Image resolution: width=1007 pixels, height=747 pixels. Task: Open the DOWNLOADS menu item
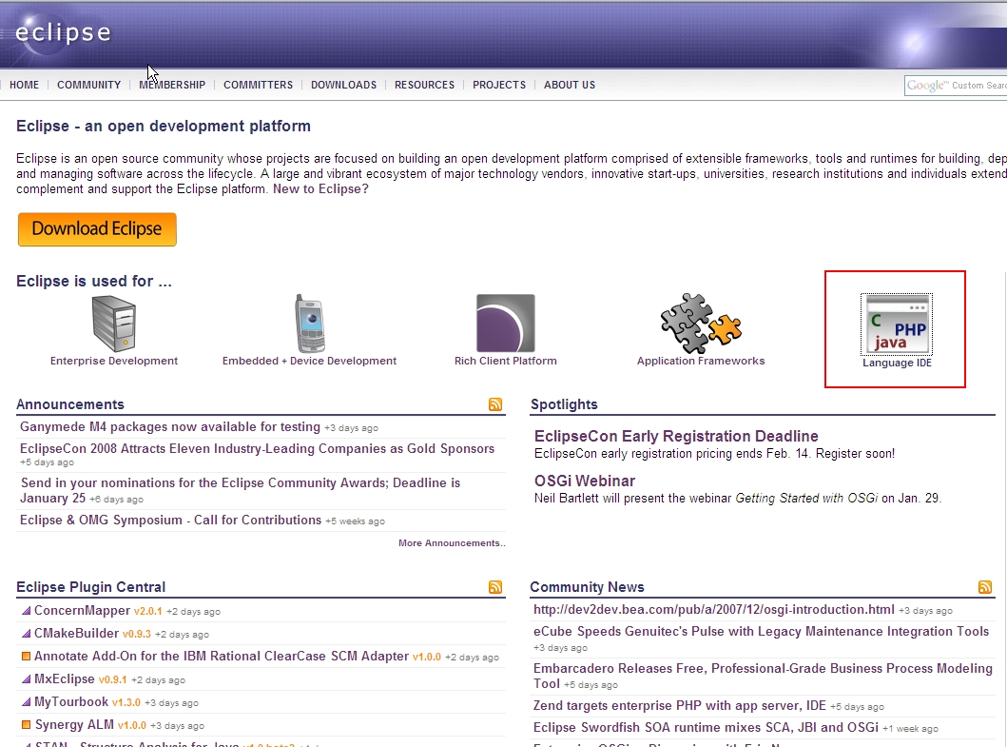click(343, 85)
